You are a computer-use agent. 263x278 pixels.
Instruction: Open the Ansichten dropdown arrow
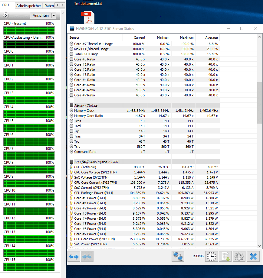pyautogui.click(x=54, y=15)
